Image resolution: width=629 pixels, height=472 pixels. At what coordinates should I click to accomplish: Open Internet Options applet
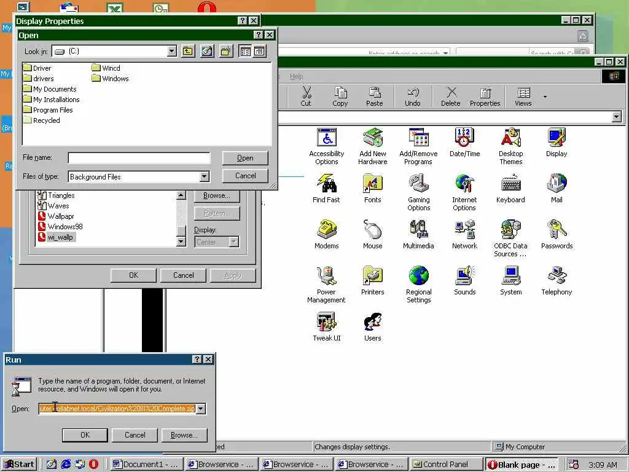464,192
